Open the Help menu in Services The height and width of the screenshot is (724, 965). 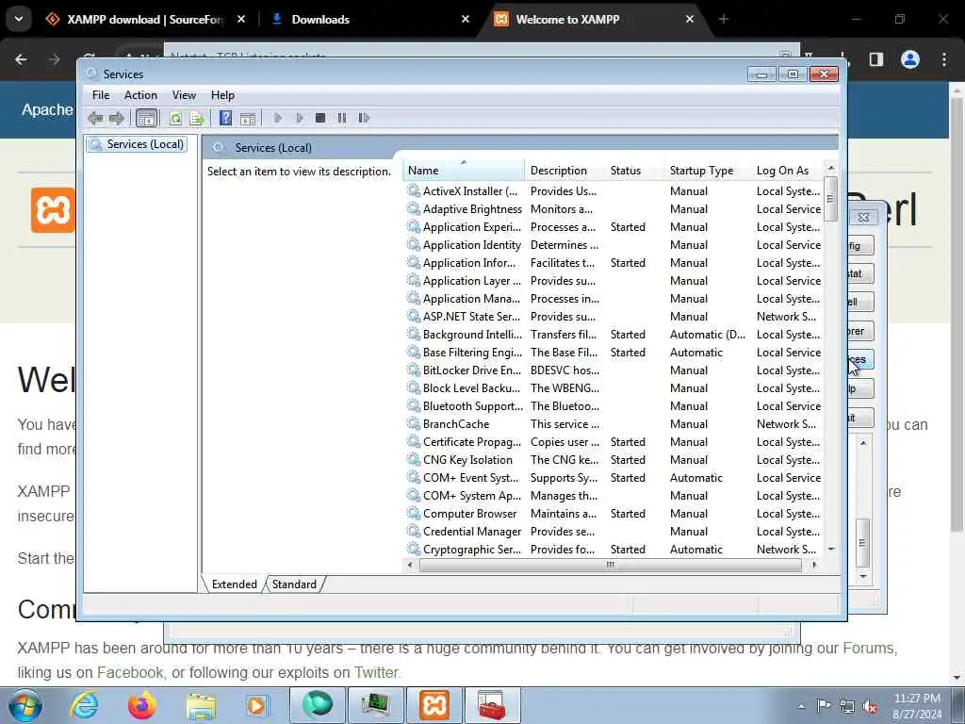(222, 95)
